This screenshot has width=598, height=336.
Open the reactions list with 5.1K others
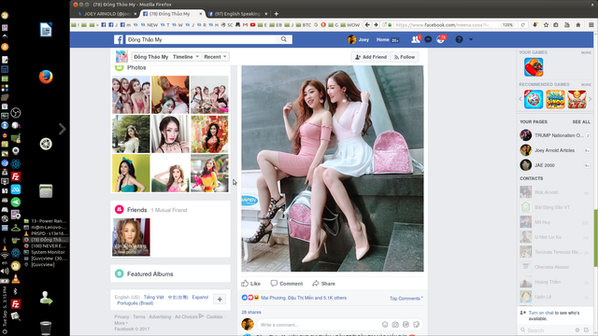tap(304, 298)
